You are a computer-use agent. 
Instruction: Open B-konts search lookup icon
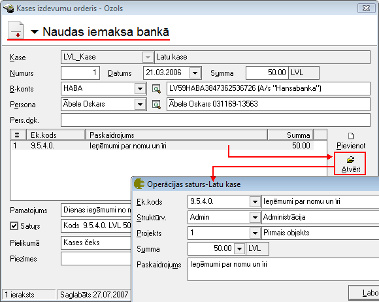pyautogui.click(x=156, y=89)
